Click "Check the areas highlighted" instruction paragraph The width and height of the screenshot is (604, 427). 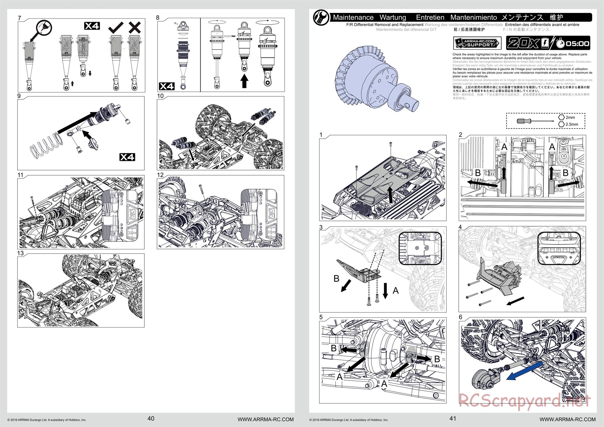520,56
